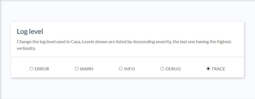
Task: Click the word verbosity in description
Action: coord(26,48)
